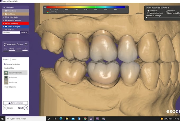Click the anatomic Crown color swatch

48,12
